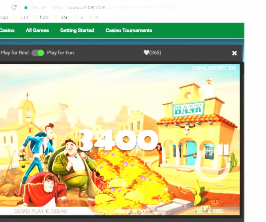
Task: Open Casino Tournaments menu item
Action: 129,30
